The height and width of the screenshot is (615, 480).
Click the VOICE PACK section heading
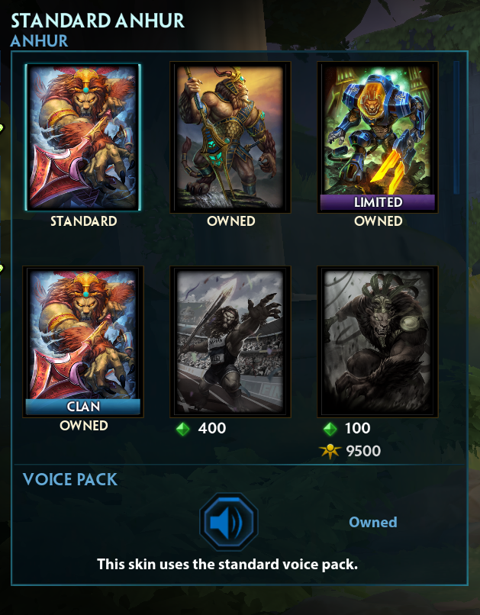point(69,479)
